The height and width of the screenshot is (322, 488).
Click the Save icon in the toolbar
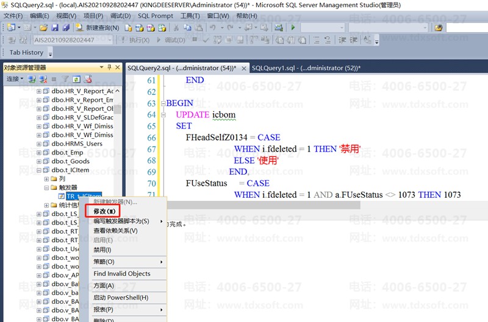pos(55,27)
